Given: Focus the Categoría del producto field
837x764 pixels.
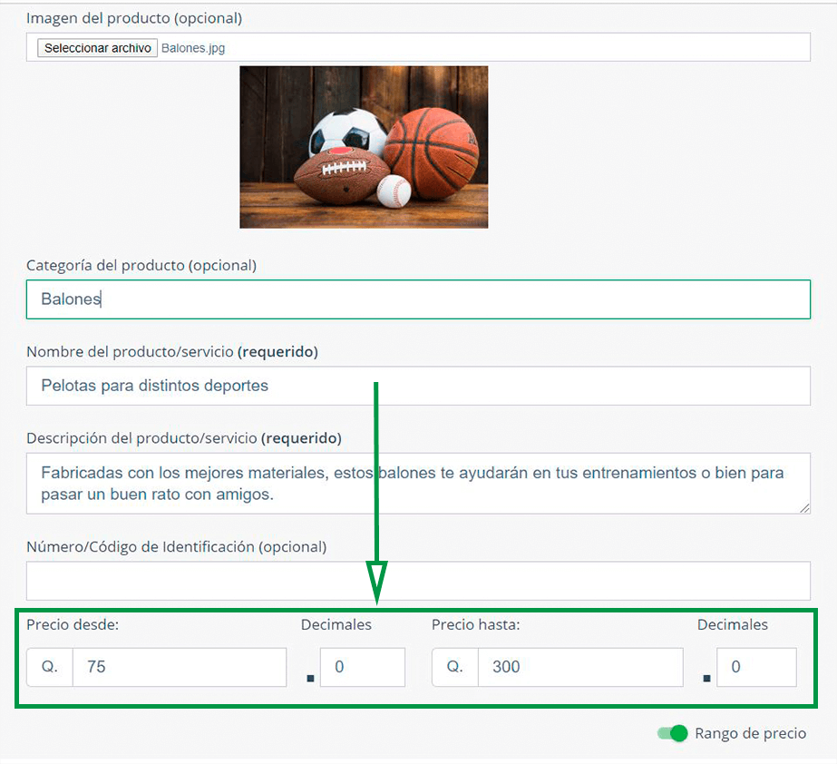Looking at the screenshot, I should click(x=418, y=299).
